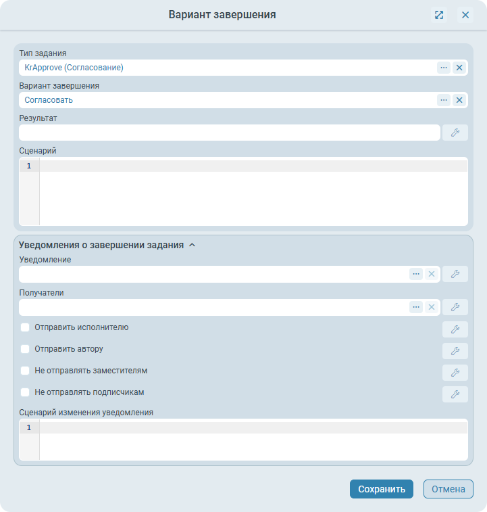Image resolution: width=487 pixels, height=512 pixels.
Task: Clear the Вариант завершения field value
Action: pos(459,100)
